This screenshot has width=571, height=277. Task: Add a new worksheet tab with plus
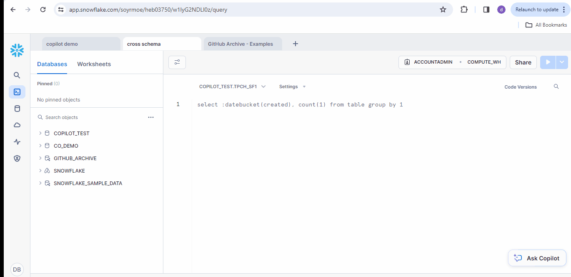tap(296, 44)
